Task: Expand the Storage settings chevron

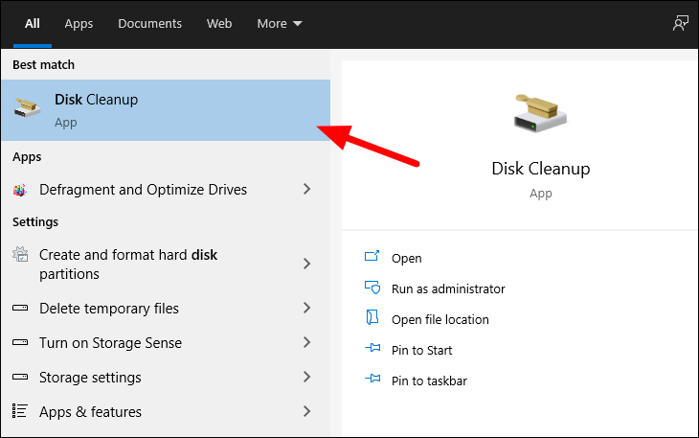Action: 306,377
